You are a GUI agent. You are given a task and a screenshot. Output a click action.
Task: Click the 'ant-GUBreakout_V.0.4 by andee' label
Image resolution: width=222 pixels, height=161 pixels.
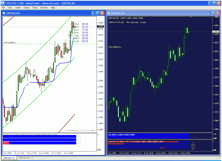[x=80, y=131]
